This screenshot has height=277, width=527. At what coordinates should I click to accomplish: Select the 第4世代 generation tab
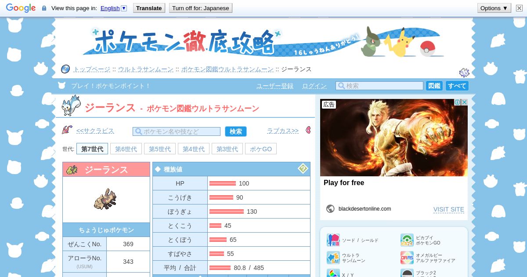(x=194, y=149)
